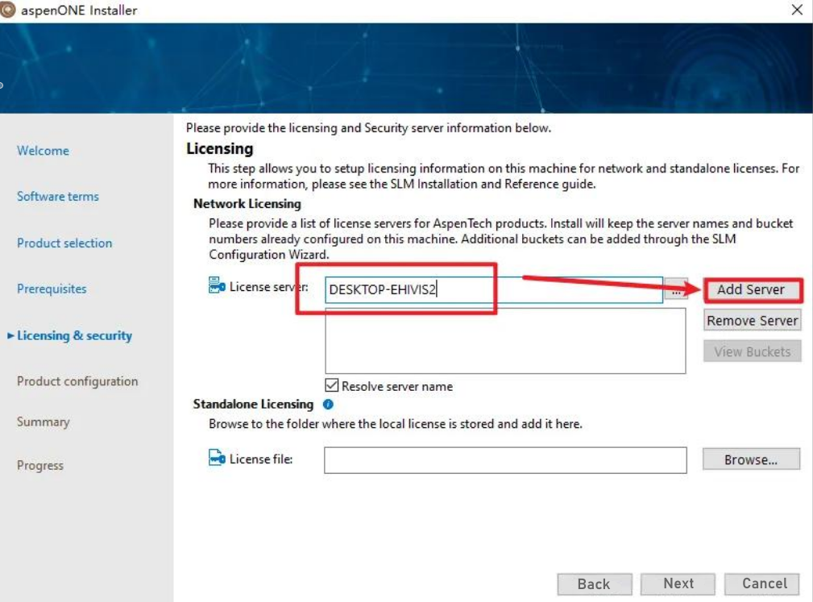Open the Welcome step in sidebar
Viewport: 813px width, 602px height.
43,151
